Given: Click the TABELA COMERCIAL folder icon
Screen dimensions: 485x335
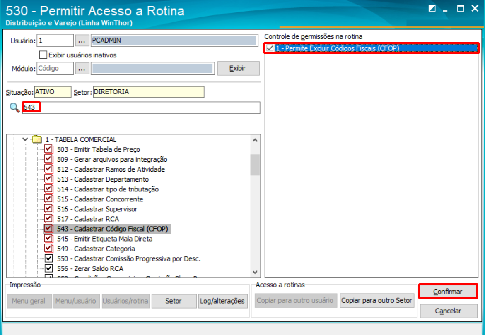Looking at the screenshot, I should click(37, 139).
